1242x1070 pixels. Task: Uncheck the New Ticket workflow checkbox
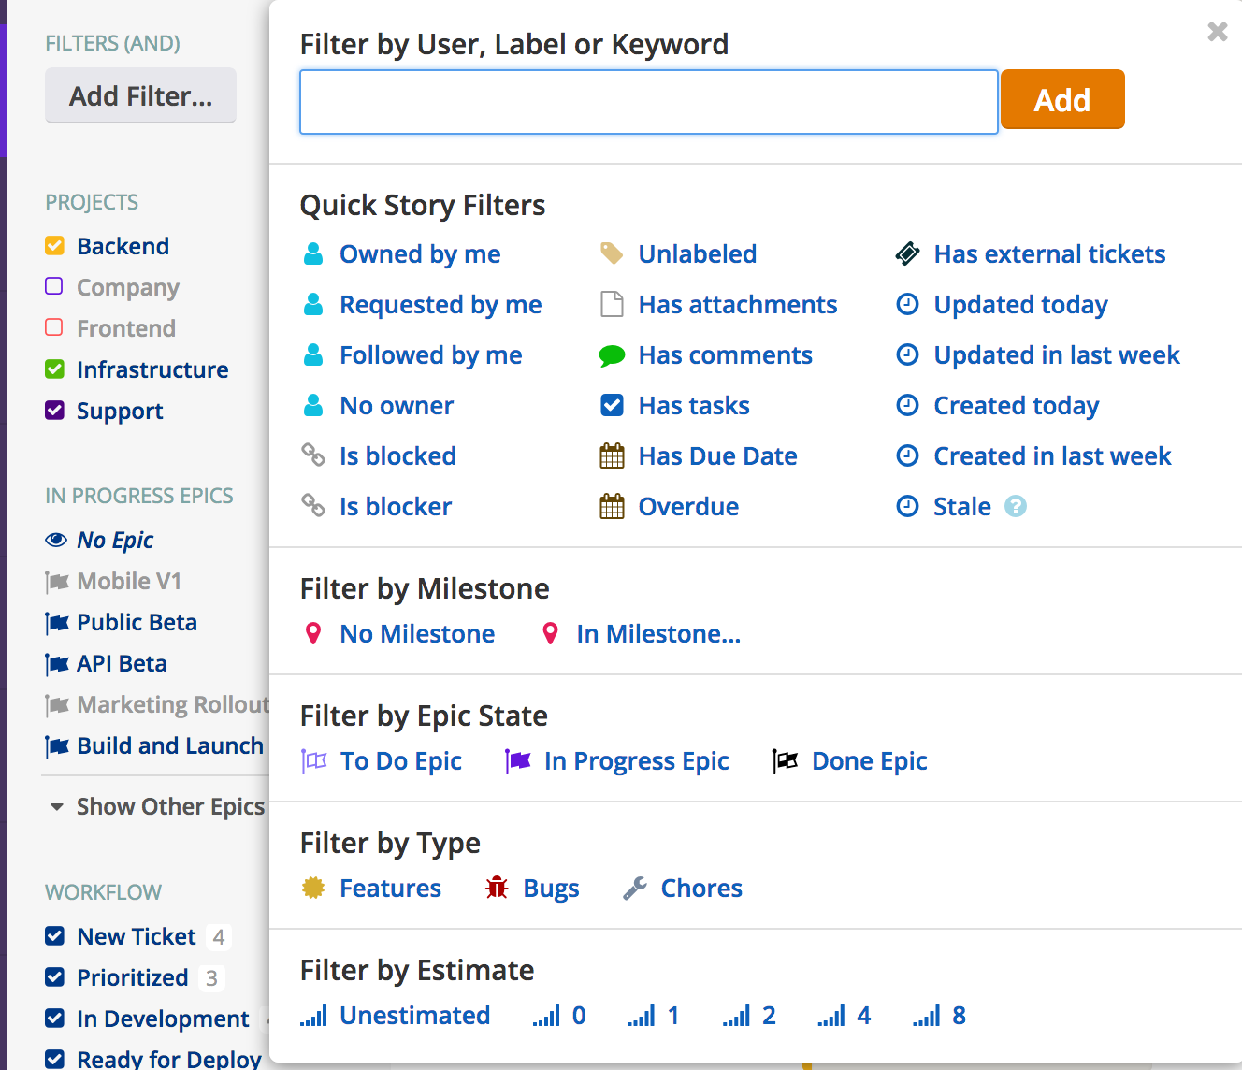click(55, 936)
